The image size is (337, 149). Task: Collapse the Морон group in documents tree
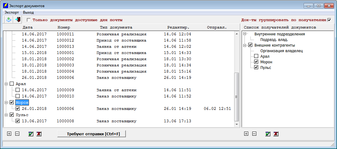coord(6,102)
